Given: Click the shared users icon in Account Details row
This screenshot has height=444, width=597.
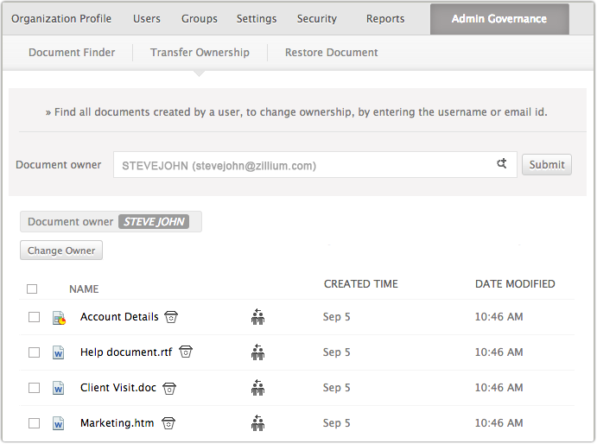Looking at the screenshot, I should [x=257, y=317].
